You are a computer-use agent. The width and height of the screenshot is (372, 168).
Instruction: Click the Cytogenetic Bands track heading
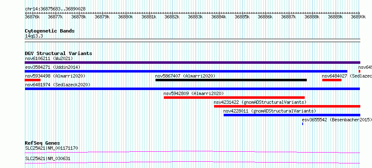pyautogui.click(x=50, y=31)
